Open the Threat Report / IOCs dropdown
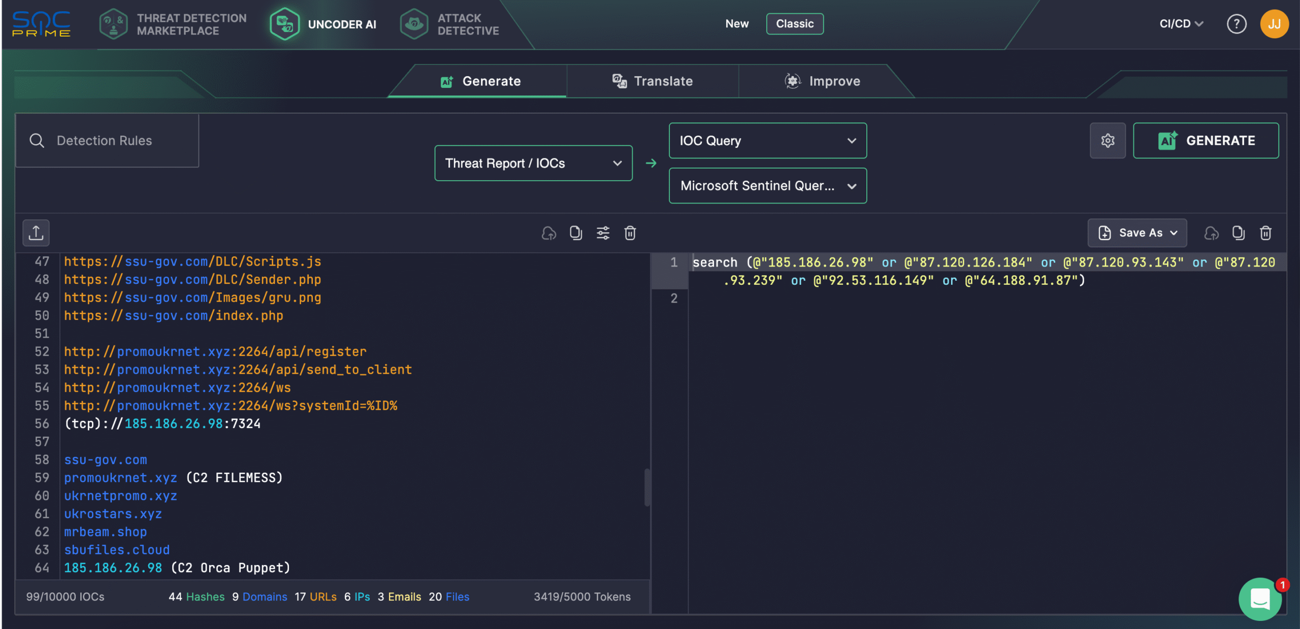This screenshot has width=1300, height=629. tap(533, 163)
